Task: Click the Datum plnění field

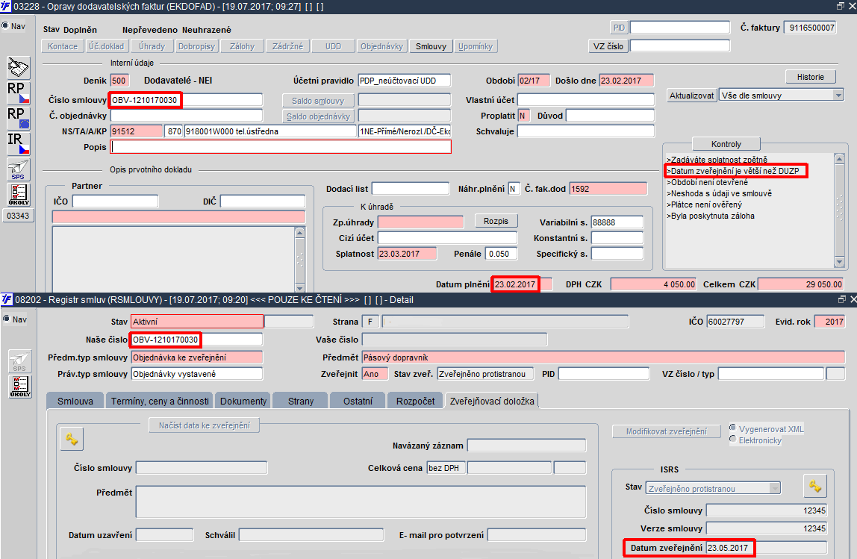Action: [523, 284]
